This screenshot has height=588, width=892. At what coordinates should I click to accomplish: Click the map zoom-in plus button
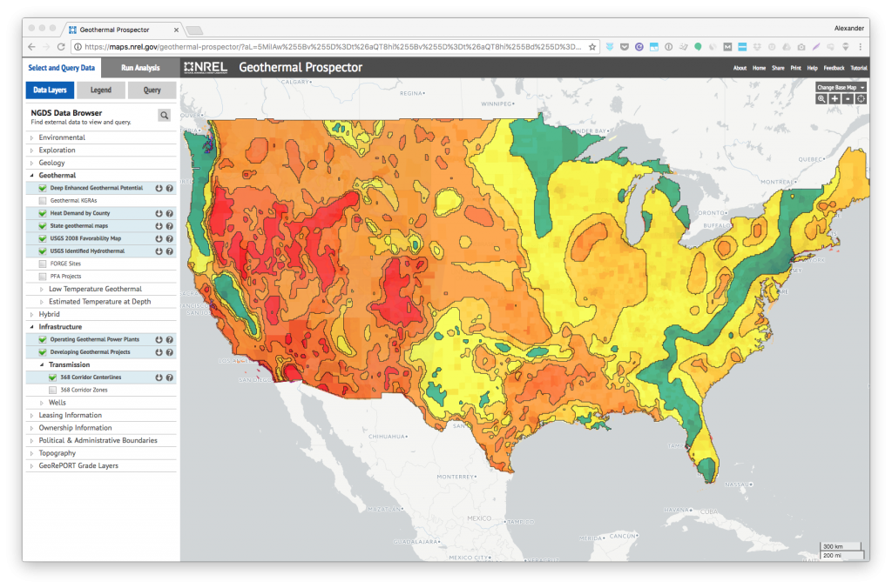pyautogui.click(x=835, y=99)
